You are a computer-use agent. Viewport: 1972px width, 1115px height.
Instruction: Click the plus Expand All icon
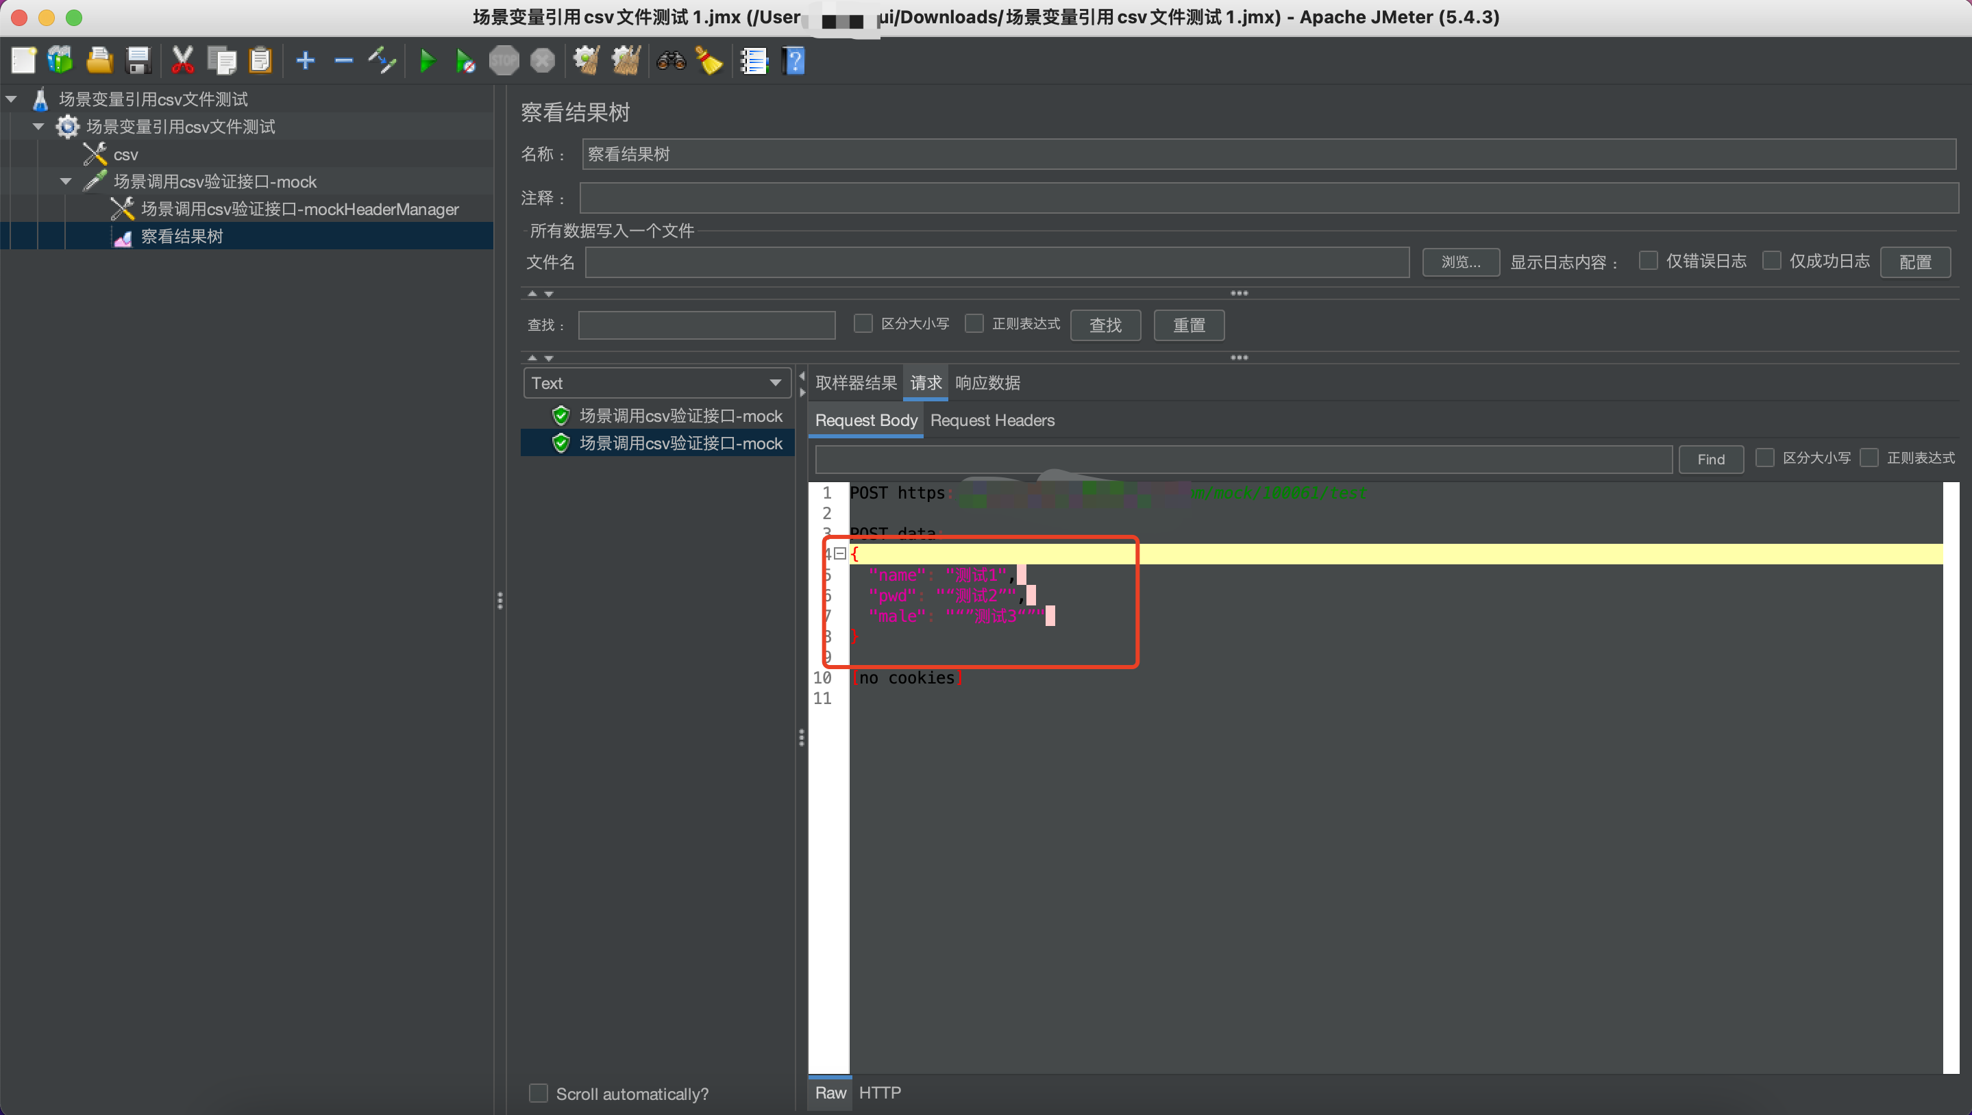click(x=306, y=60)
